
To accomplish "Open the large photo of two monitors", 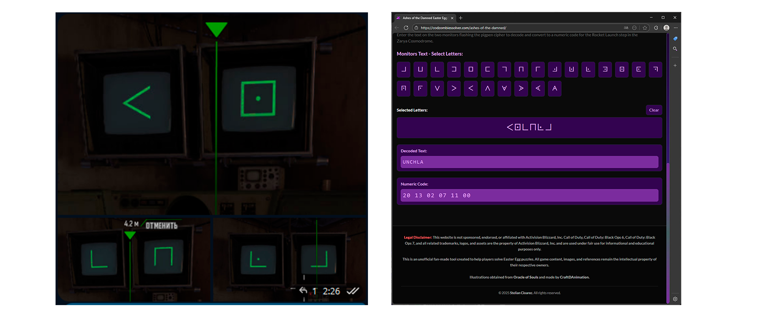I will [212, 114].
